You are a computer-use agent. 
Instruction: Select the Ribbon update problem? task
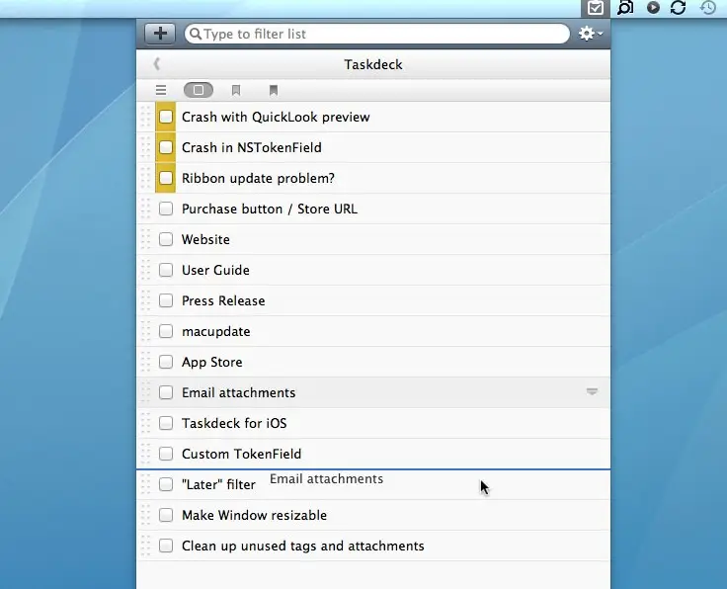click(258, 178)
